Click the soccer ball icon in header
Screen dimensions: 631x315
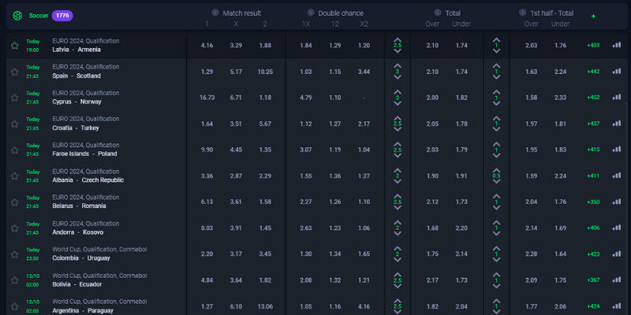tap(16, 15)
